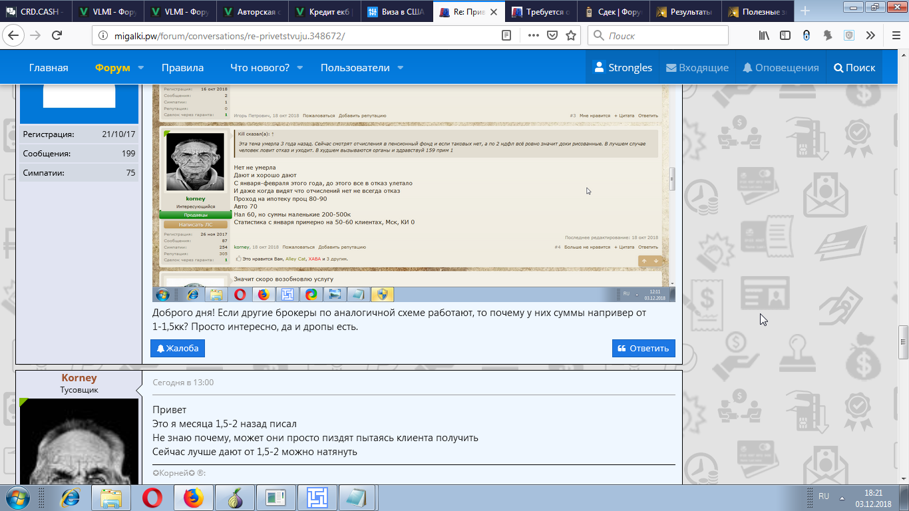
Task: Bookmark this page with the star icon
Action: pos(570,36)
